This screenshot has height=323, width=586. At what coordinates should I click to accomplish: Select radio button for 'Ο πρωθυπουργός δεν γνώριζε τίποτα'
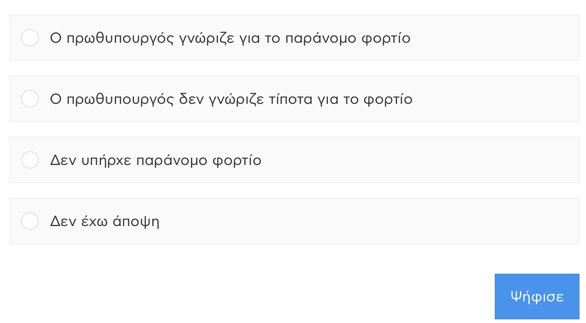point(30,99)
